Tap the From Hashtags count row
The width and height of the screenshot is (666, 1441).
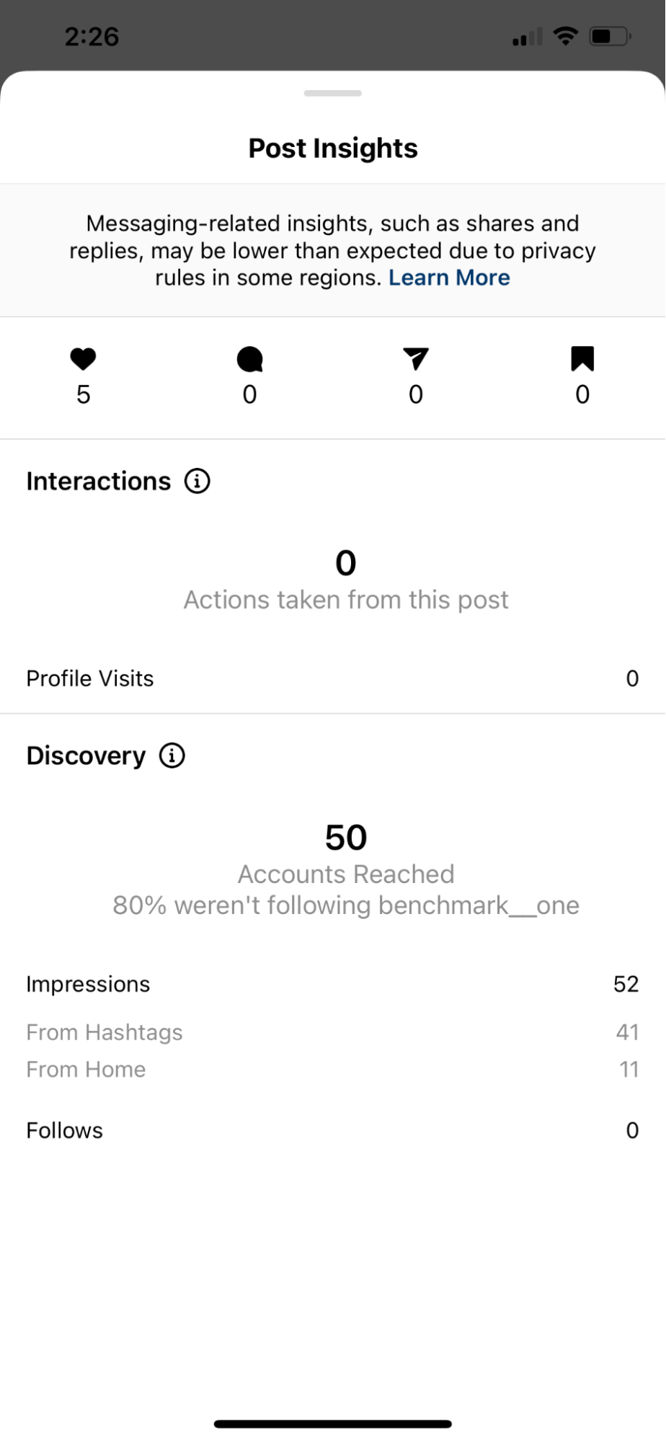[333, 1032]
